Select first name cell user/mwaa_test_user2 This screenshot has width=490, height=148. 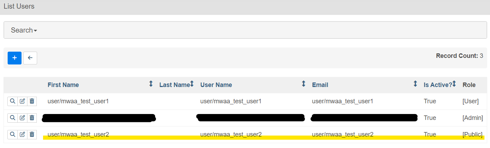[78, 134]
